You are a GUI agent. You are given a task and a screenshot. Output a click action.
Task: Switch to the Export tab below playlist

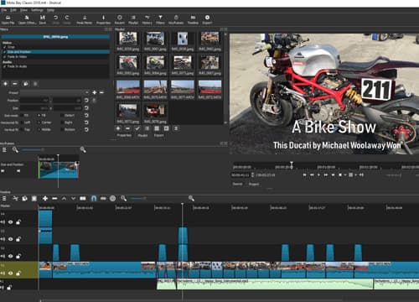tap(158, 135)
